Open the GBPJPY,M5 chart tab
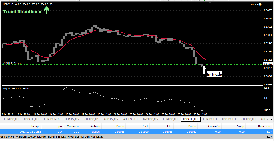The image size is (276, 141). coord(111,119)
